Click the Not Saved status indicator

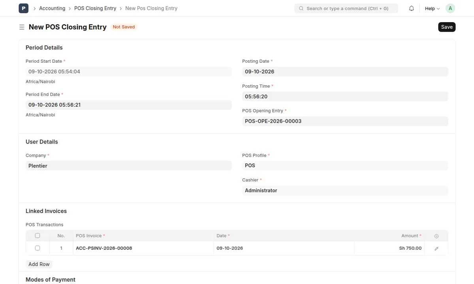click(x=124, y=27)
